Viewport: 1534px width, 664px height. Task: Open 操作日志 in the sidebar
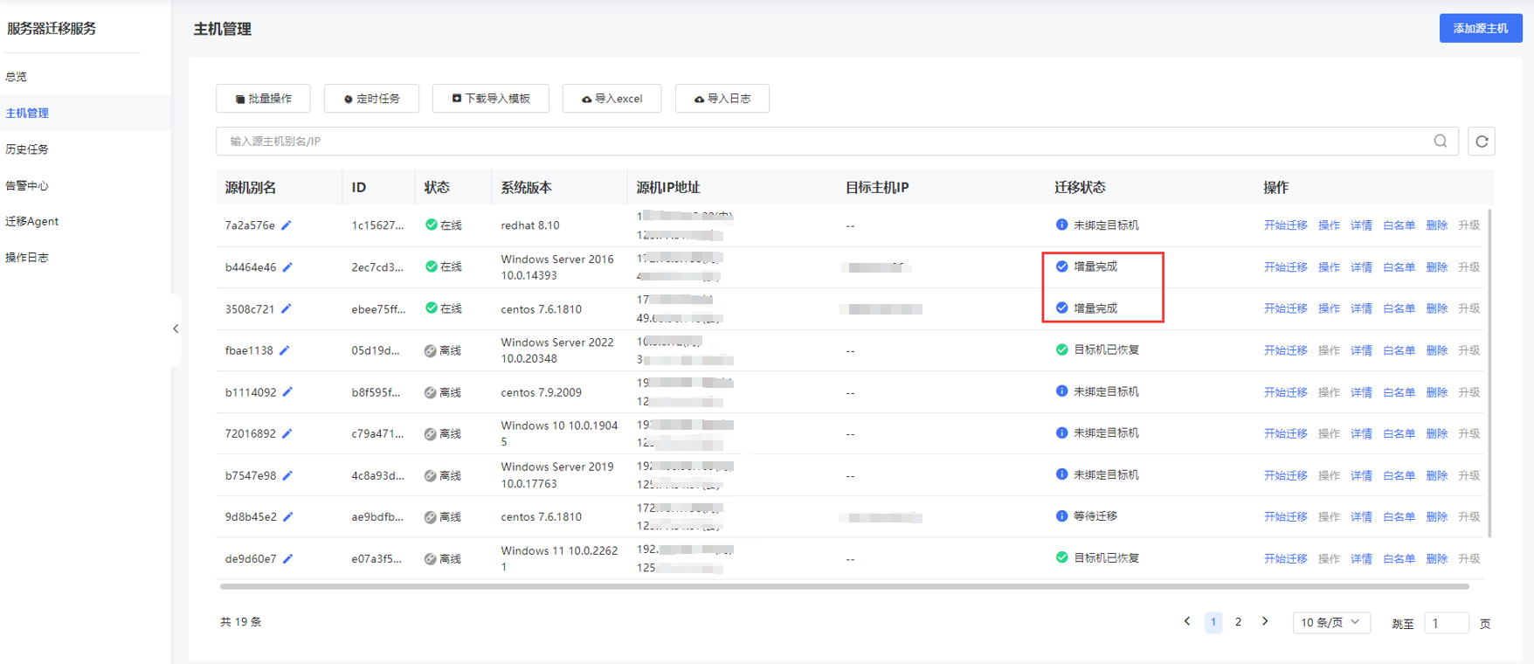pos(27,258)
